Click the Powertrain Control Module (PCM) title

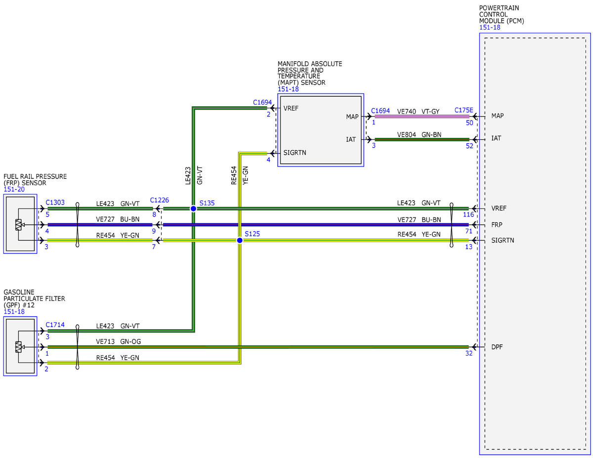coord(502,15)
